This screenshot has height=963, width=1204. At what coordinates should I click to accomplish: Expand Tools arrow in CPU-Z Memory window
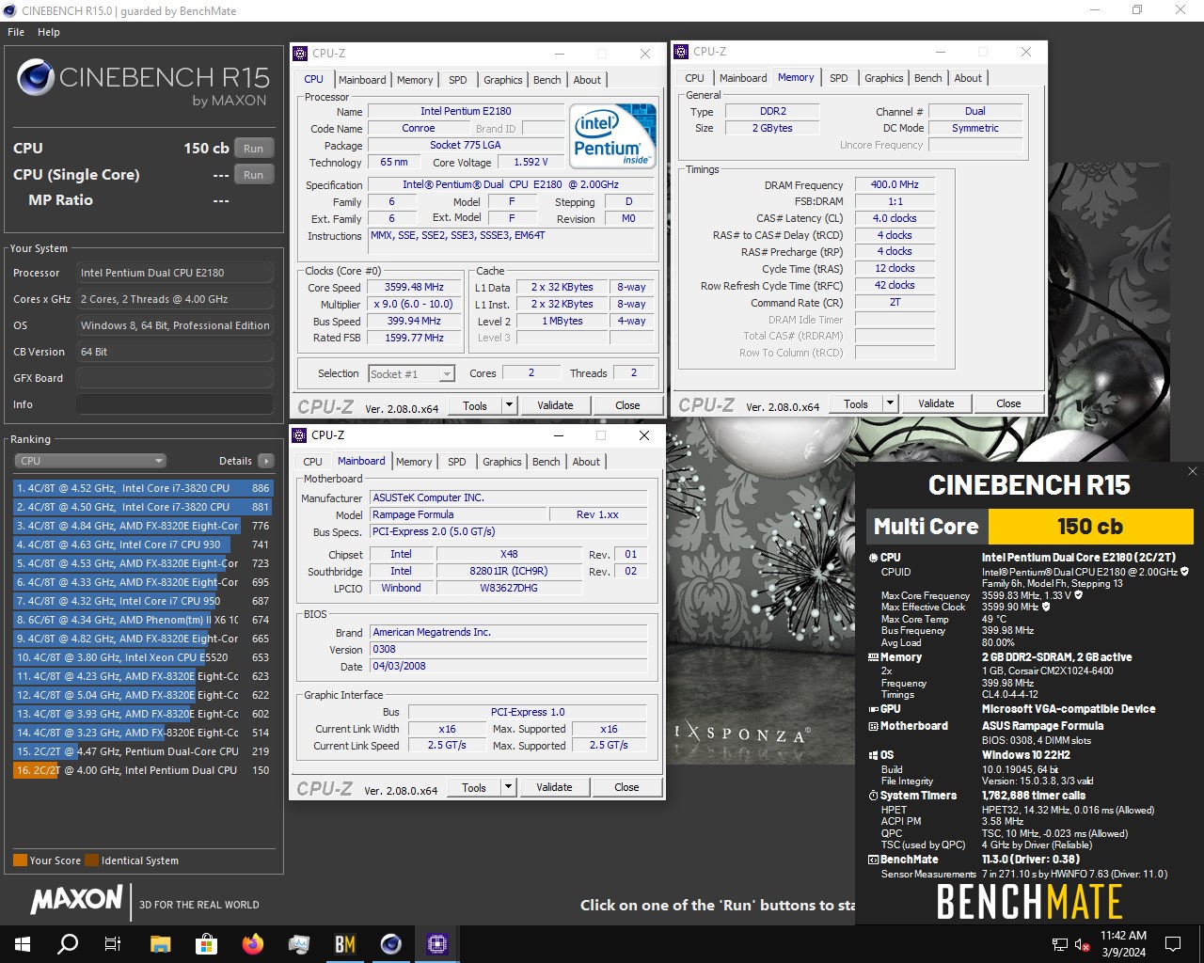coord(891,403)
